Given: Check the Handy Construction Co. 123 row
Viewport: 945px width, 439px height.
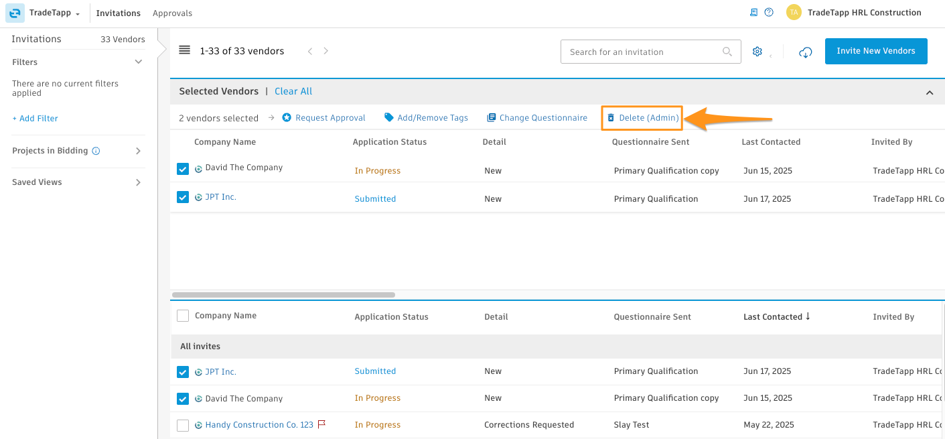Looking at the screenshot, I should (x=183, y=426).
